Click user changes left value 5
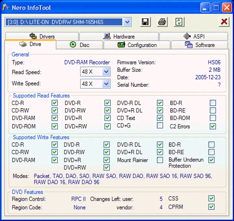This screenshot has width=234, height=221. point(161,199)
